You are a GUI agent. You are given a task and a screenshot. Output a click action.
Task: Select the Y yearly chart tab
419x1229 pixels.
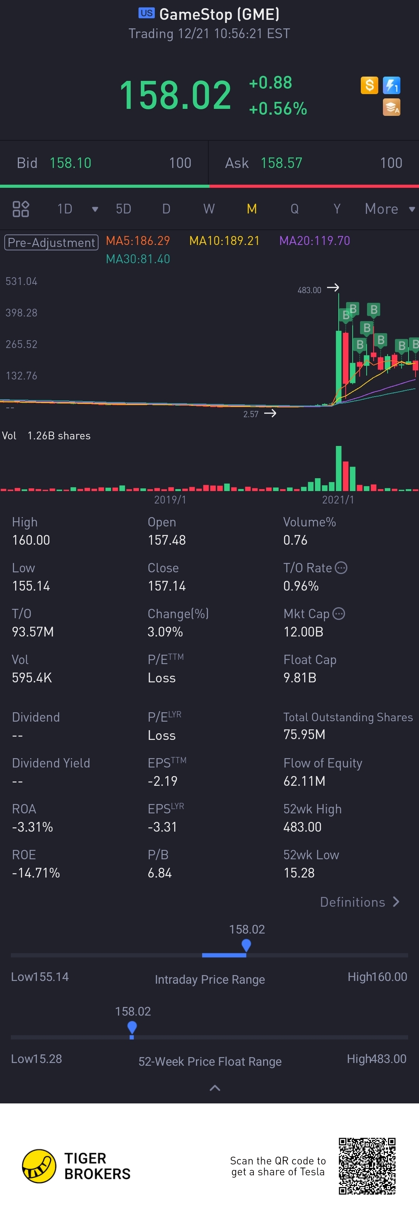(x=337, y=209)
